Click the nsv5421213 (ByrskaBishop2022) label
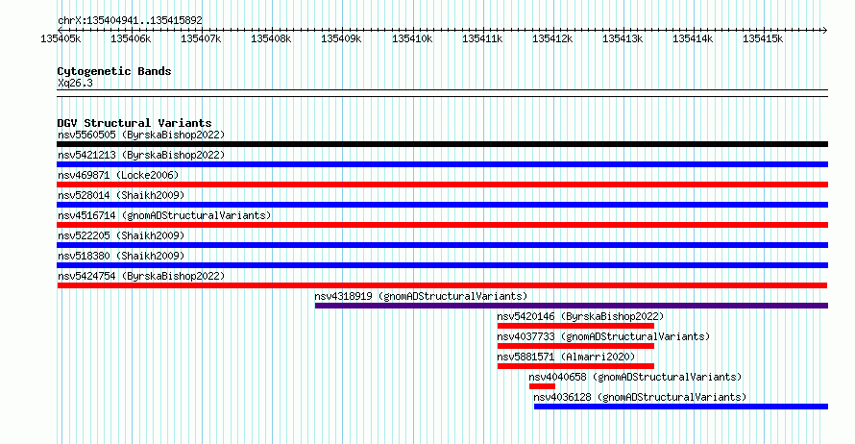 [141, 155]
